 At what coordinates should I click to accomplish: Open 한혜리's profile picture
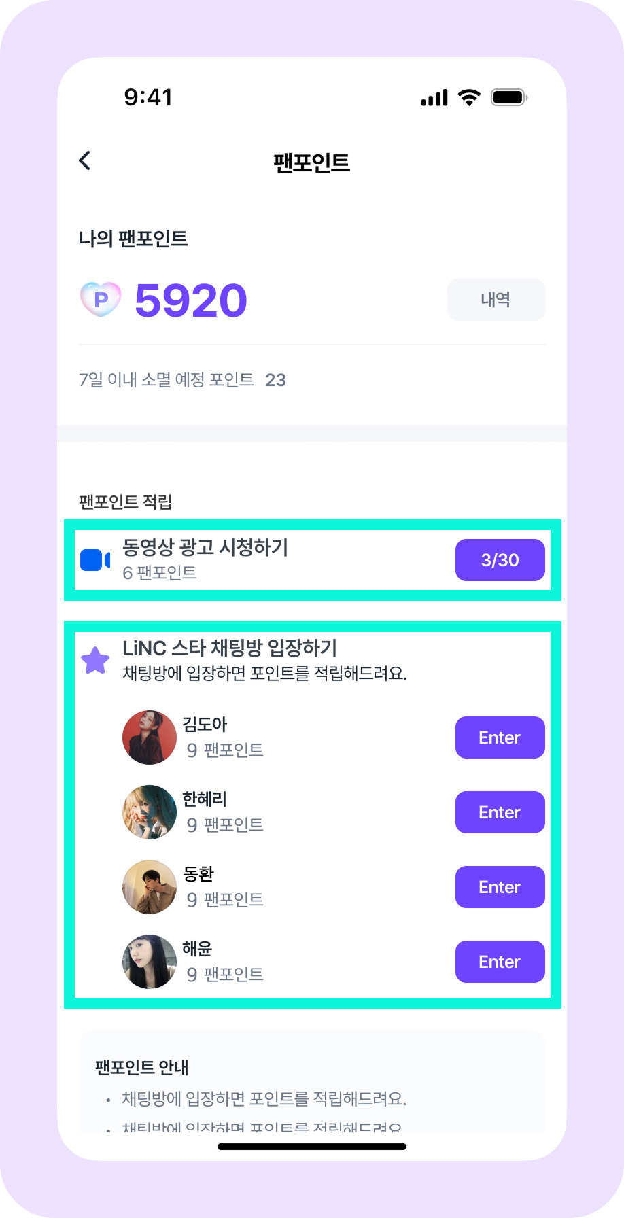pyautogui.click(x=150, y=812)
